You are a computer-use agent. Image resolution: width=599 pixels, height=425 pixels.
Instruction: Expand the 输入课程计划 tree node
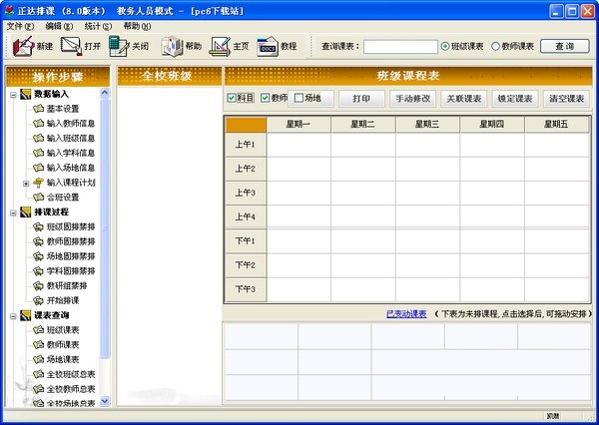25,183
